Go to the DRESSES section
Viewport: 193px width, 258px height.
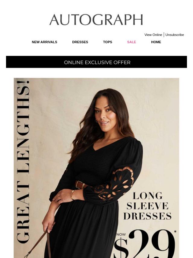80,42
